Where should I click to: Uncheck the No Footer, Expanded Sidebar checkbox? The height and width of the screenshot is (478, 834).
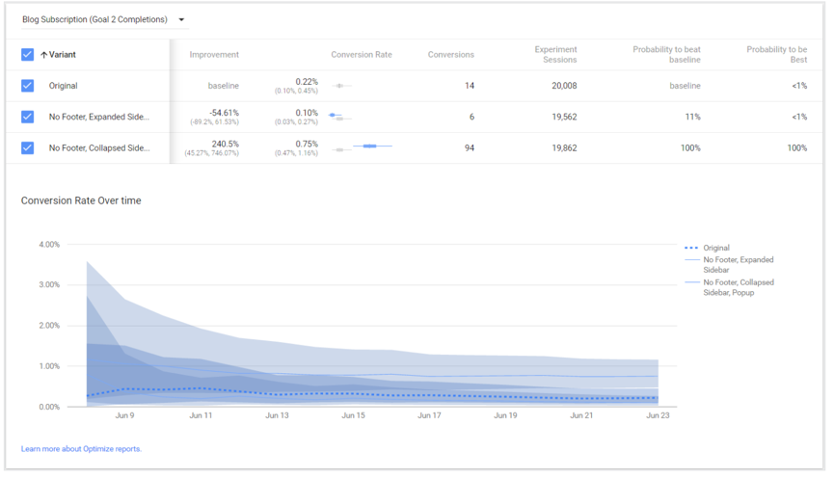(27, 117)
